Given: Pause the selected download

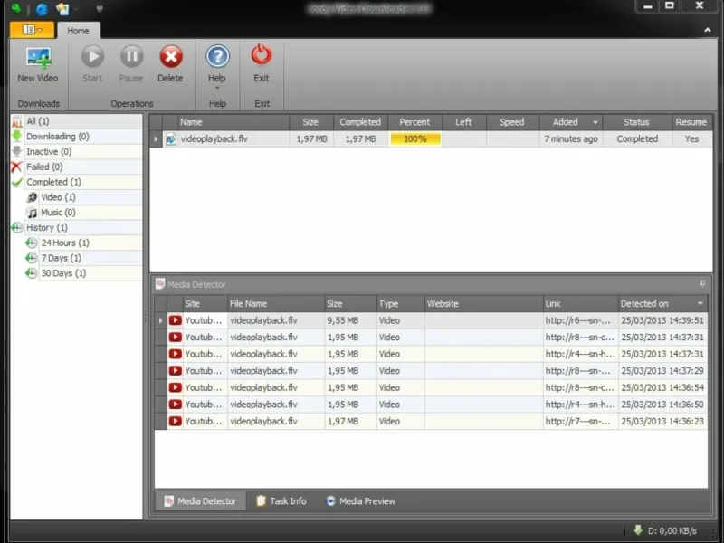Looking at the screenshot, I should (x=131, y=64).
